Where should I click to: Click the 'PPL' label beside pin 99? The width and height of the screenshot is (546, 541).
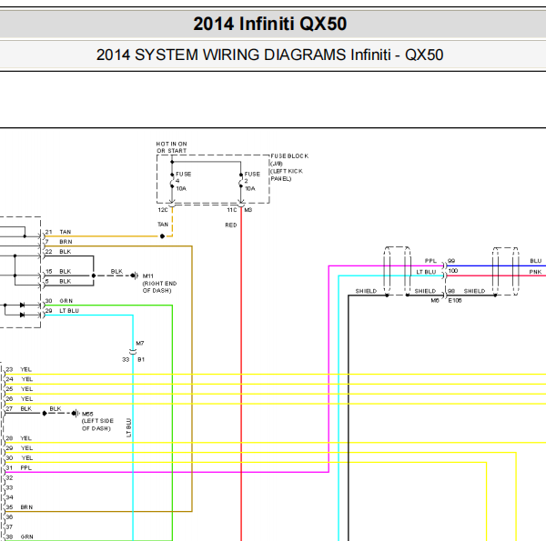pos(430,261)
